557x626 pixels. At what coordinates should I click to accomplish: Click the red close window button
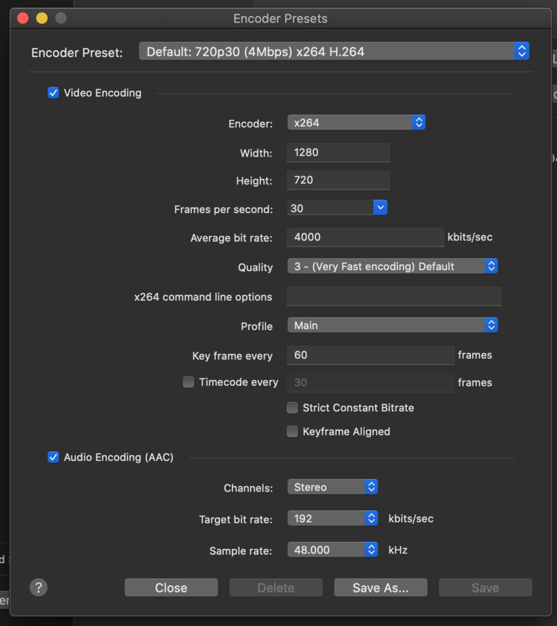click(23, 18)
